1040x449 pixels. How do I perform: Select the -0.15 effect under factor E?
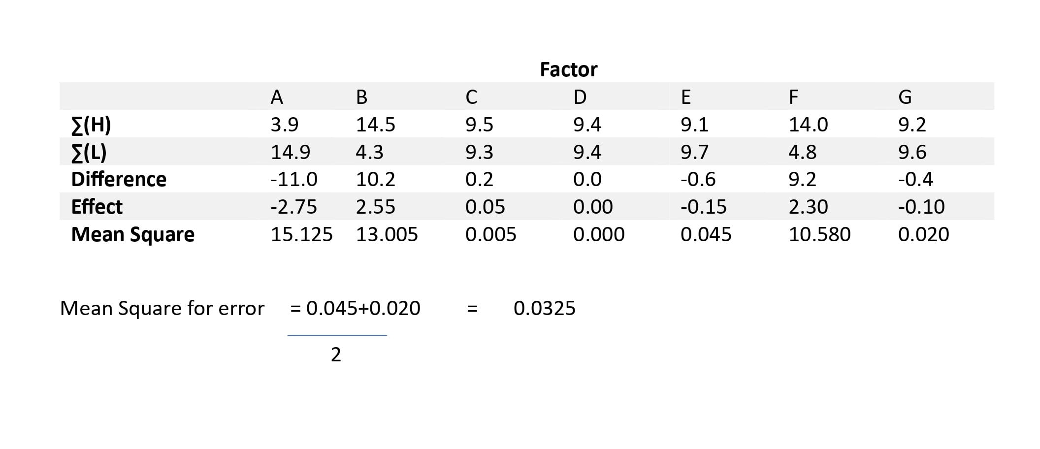tap(703, 207)
